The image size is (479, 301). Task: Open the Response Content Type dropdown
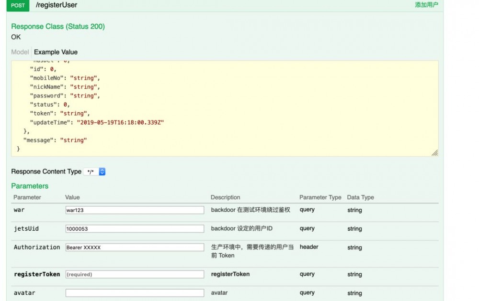coord(94,172)
